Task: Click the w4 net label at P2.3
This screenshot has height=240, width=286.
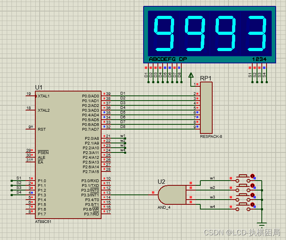Action: tap(123, 150)
